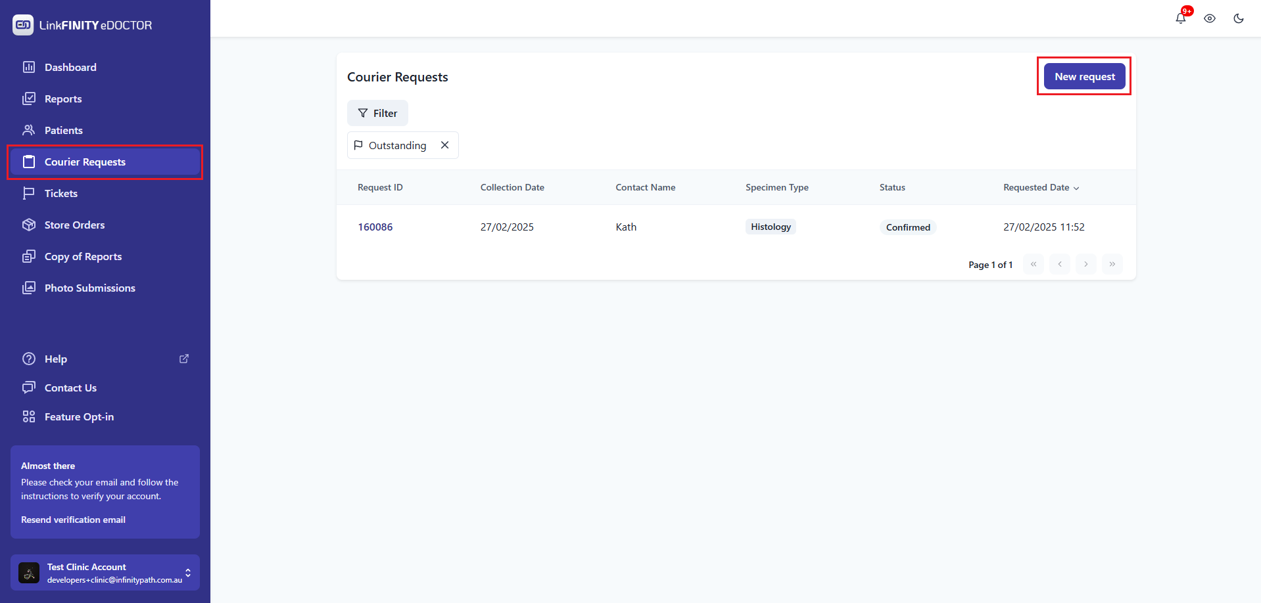Remove the Outstanding filter chip
This screenshot has width=1261, height=603.
point(445,145)
